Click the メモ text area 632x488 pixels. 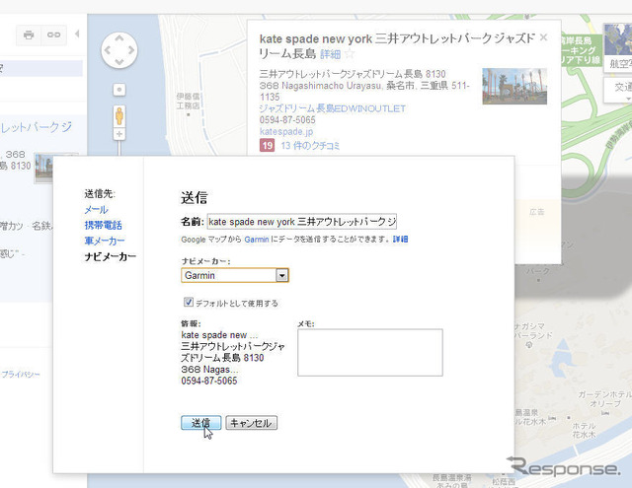370,352
